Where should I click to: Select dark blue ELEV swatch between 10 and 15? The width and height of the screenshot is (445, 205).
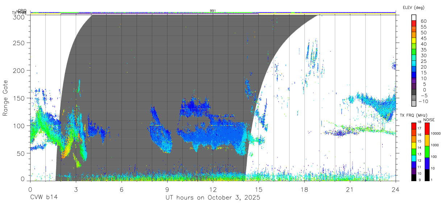point(414,75)
